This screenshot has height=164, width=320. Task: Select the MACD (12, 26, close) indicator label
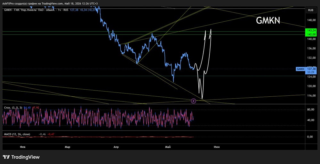point(17,134)
